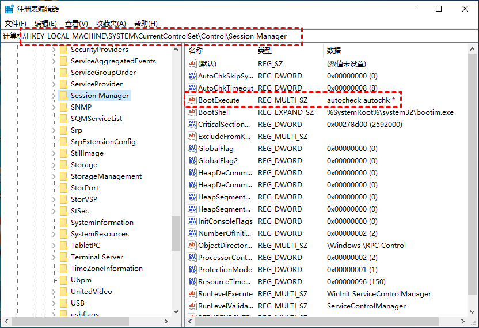The image size is (479, 328).
Task: Click the DWORD icon of GlobalFlag2
Action: 192,160
